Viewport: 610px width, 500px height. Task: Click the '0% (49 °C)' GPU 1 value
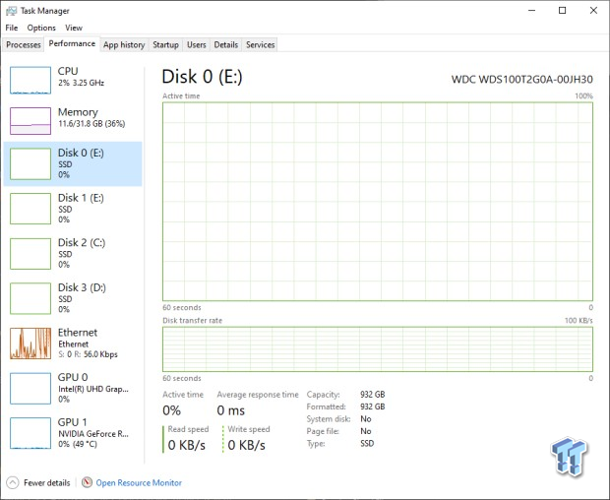(78, 444)
